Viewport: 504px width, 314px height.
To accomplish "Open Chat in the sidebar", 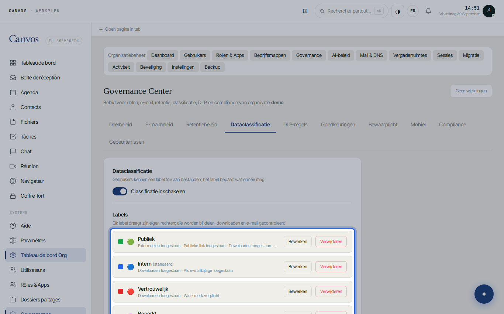I will coord(46,151).
